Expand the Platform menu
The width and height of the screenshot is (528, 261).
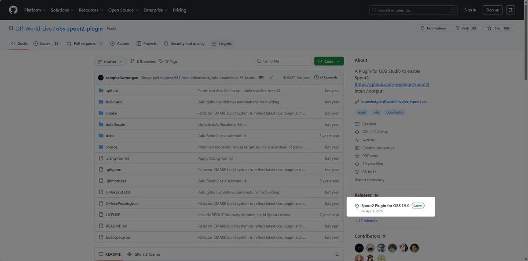point(35,10)
